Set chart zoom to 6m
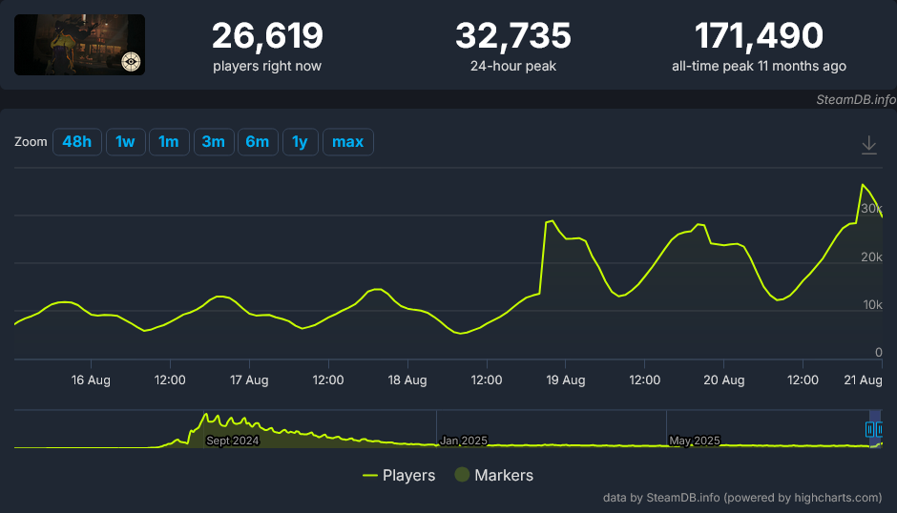This screenshot has height=513, width=897. tap(258, 142)
